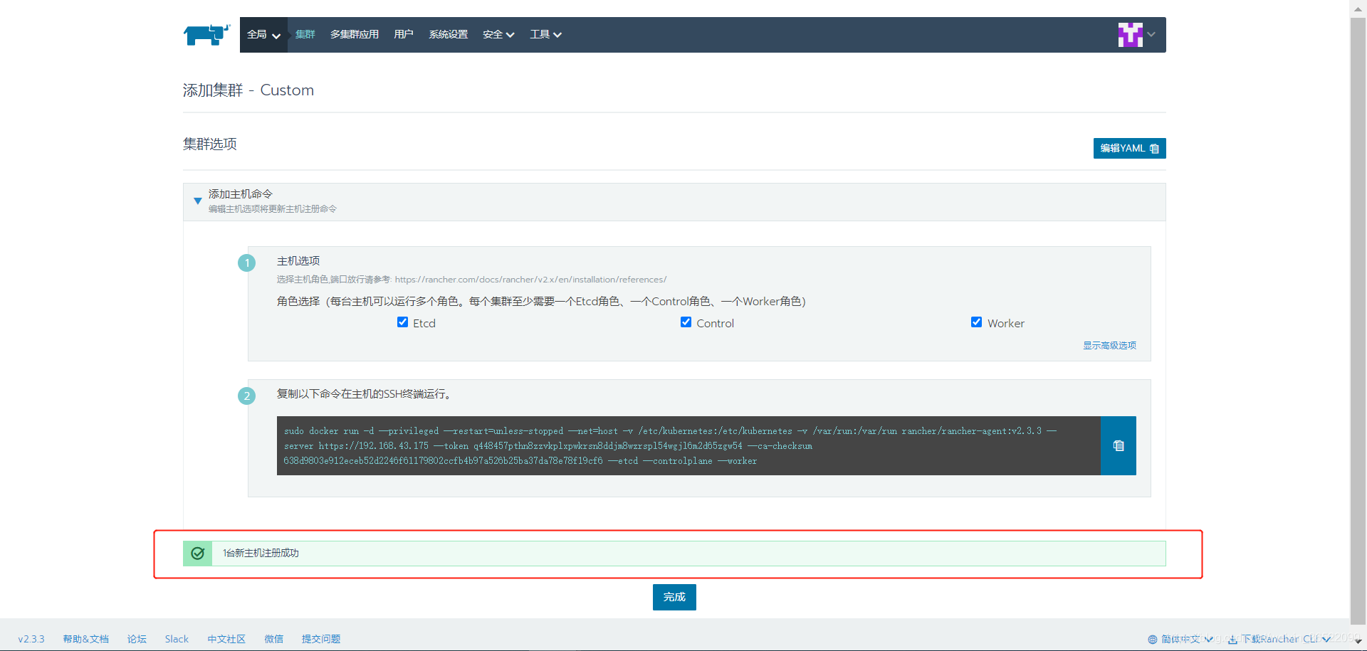Copy the docker command to clipboard

[x=1119, y=445]
